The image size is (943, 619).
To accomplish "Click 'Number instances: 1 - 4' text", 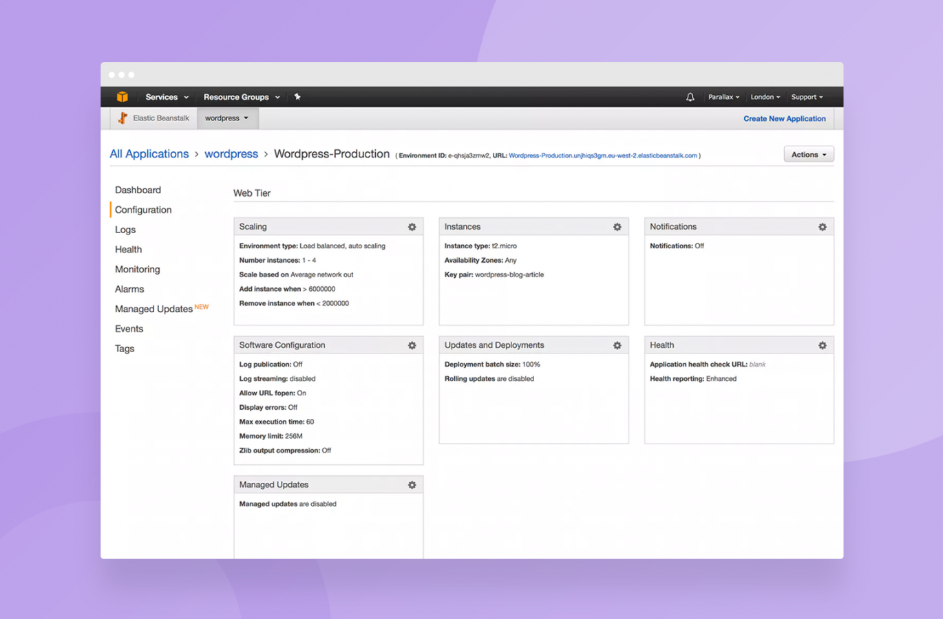I will pos(277,261).
